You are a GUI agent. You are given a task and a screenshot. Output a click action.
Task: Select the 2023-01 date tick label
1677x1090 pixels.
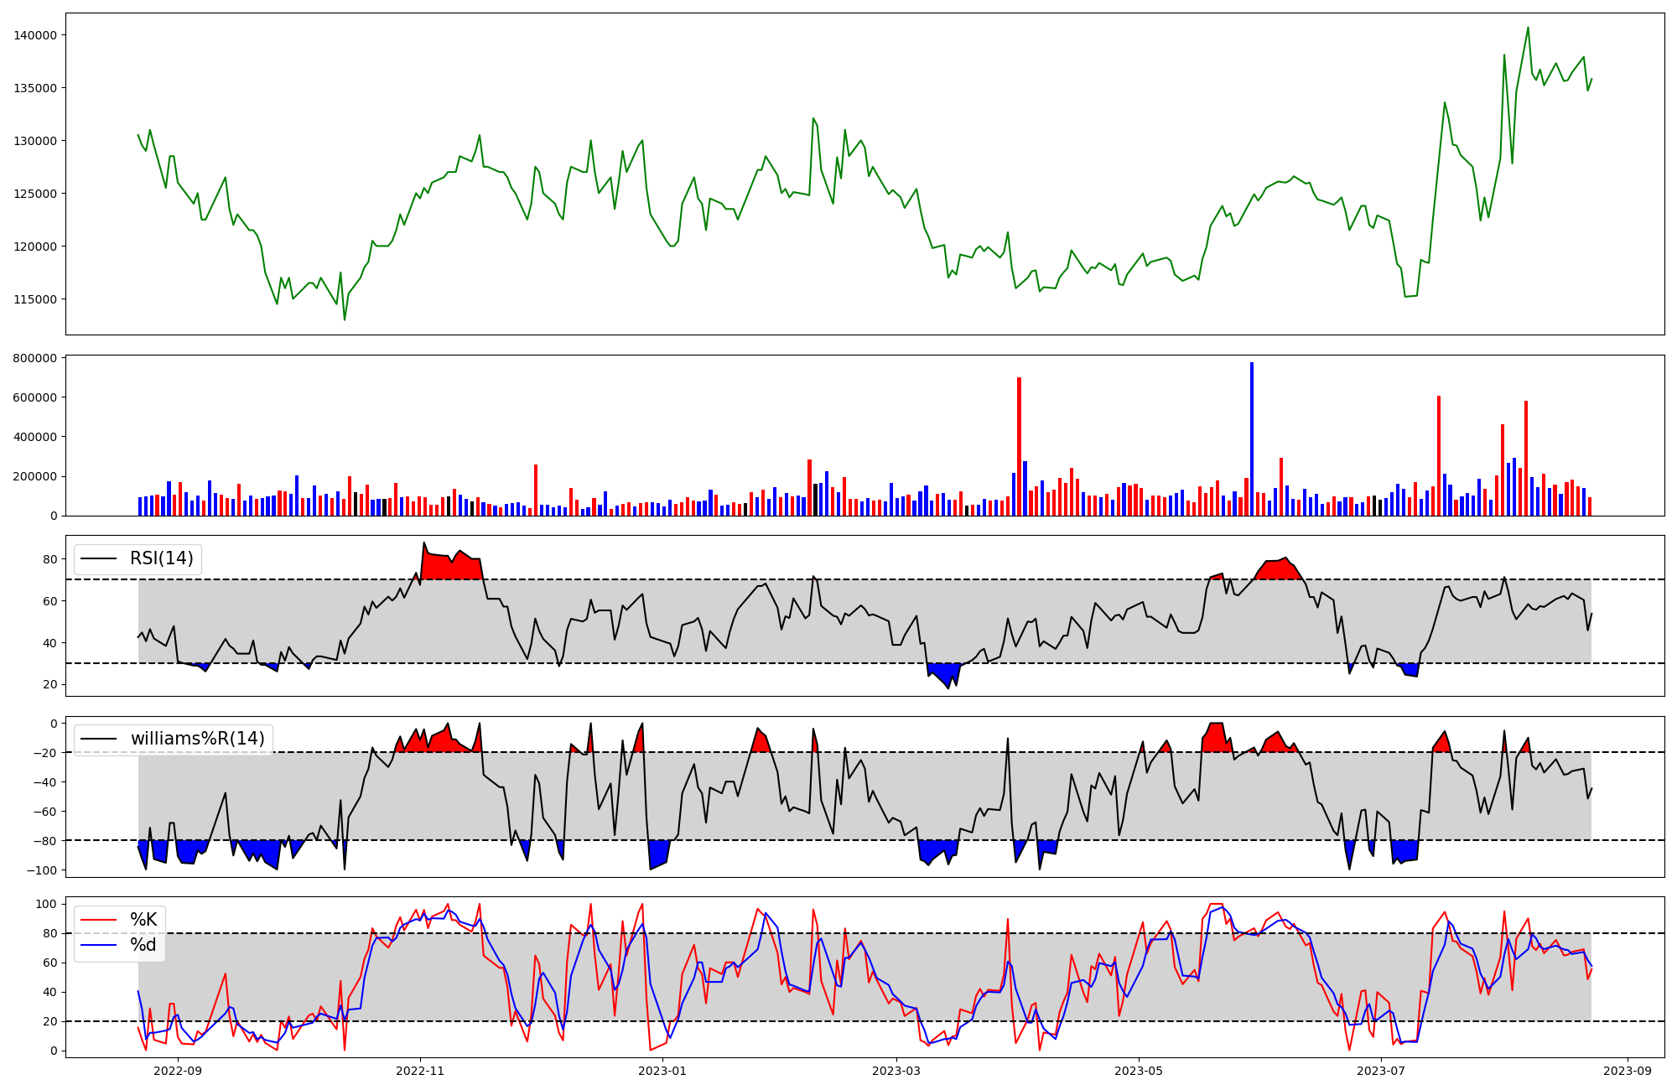662,1071
